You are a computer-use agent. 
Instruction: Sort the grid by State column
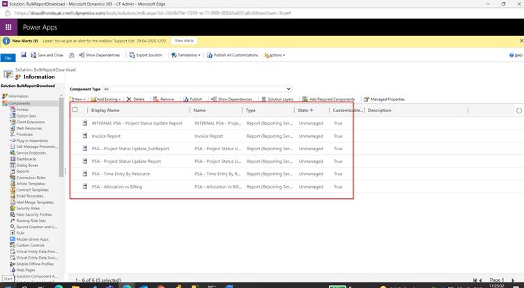point(306,110)
